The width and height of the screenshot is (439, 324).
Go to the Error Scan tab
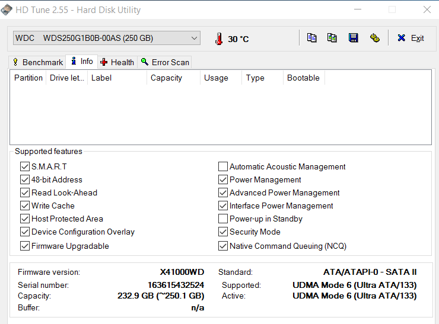tap(165, 62)
